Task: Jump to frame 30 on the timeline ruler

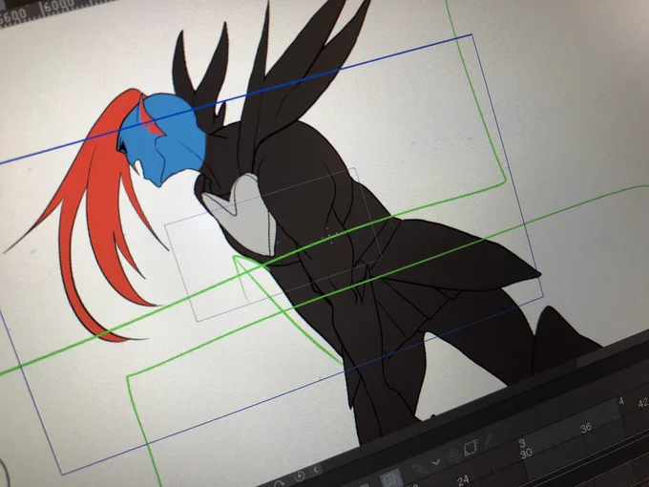Action: (x=526, y=454)
